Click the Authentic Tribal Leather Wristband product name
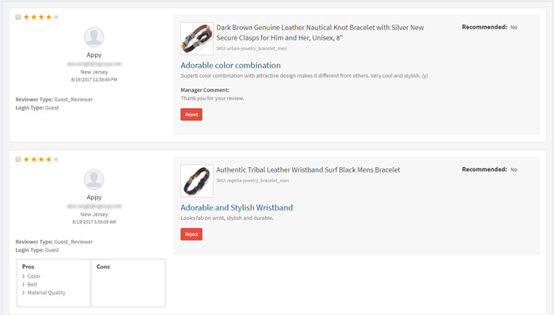This screenshot has height=315, width=554. [x=308, y=170]
